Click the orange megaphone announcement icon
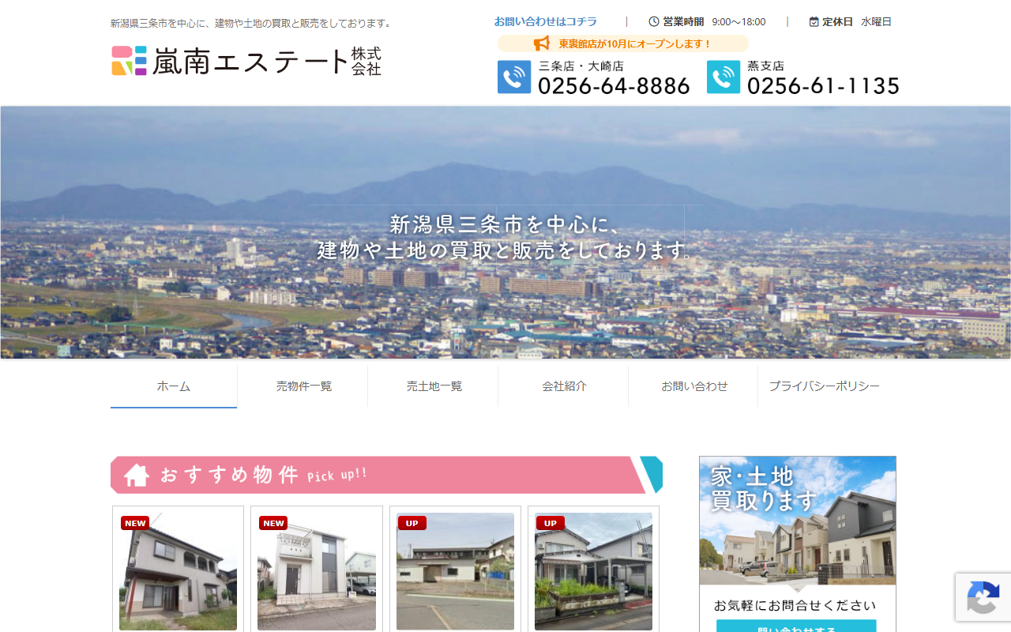Image resolution: width=1011 pixels, height=632 pixels. (x=541, y=43)
